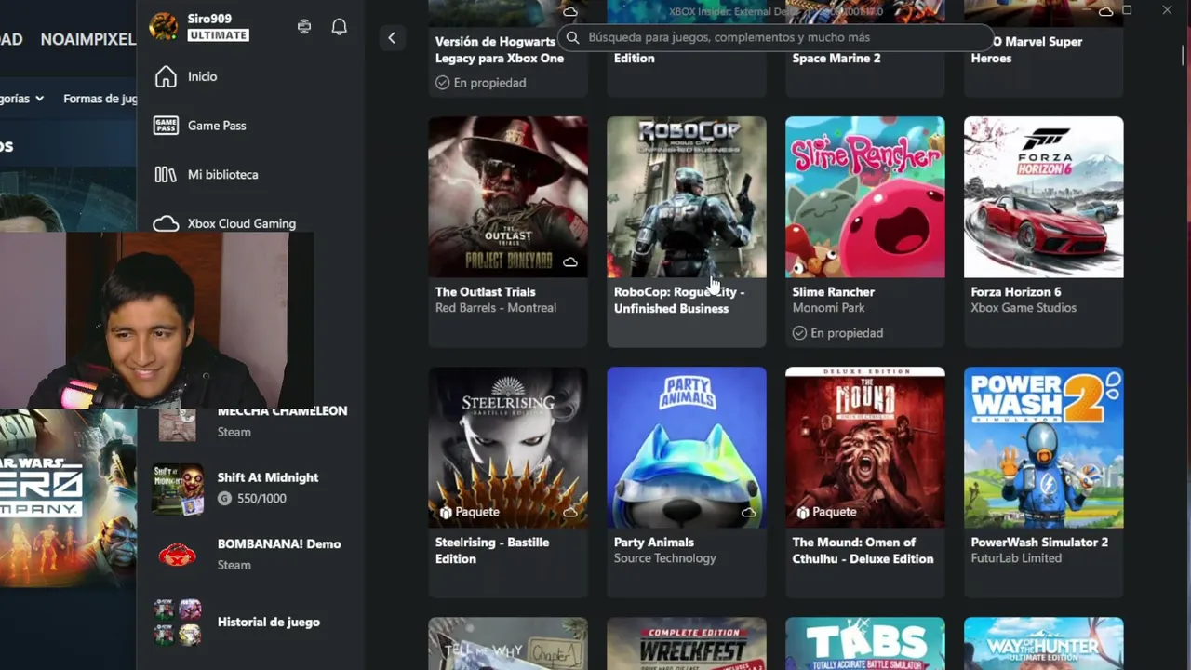
Task: Click the gamerscore G icon beside 550/1000
Action: [x=224, y=499]
